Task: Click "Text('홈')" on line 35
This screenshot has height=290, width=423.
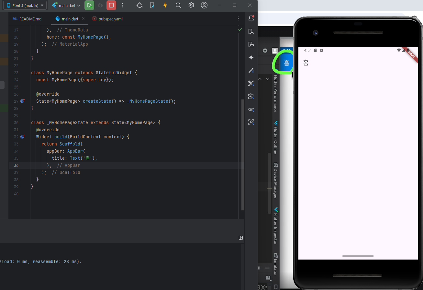Action: click(x=83, y=158)
